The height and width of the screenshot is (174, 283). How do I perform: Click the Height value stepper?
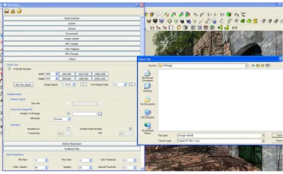pyautogui.click(x=57, y=79)
